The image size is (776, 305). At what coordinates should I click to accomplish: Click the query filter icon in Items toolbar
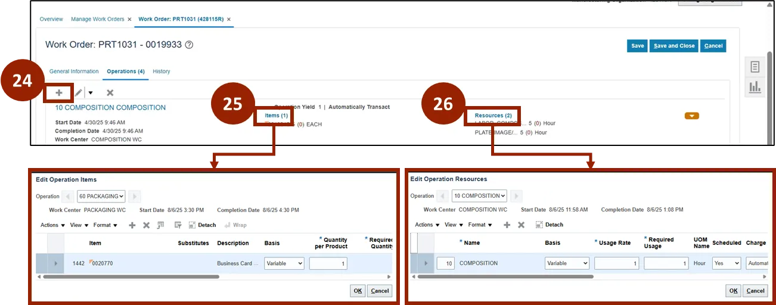[178, 225]
